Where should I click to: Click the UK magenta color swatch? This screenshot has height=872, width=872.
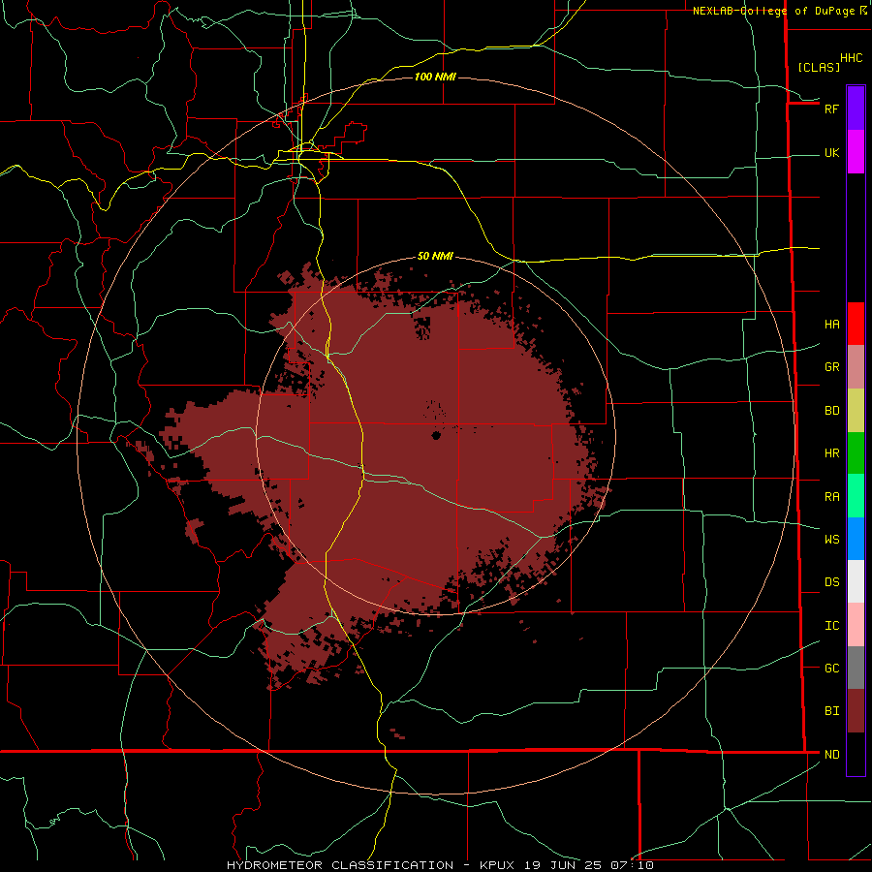[856, 152]
